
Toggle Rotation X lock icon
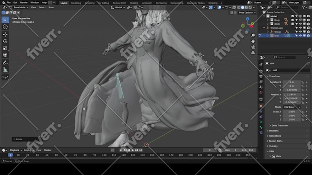[x=303, y=95]
